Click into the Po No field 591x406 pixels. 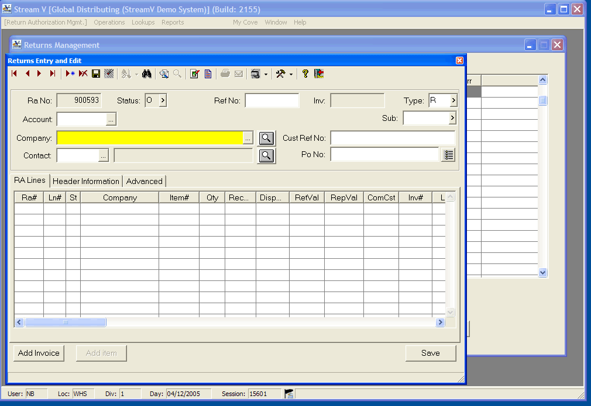(x=385, y=155)
